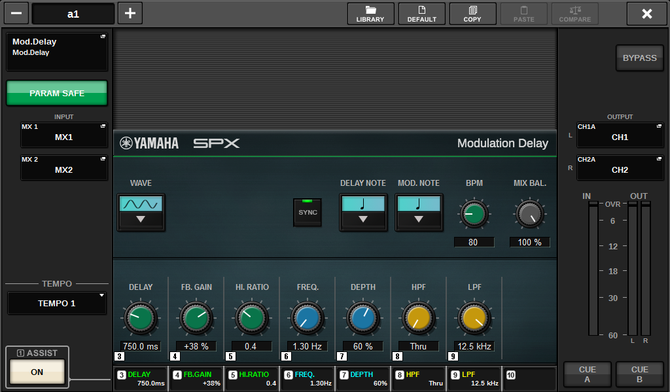Toggle the effect BYPASS button
The image size is (670, 392).
[x=639, y=58]
